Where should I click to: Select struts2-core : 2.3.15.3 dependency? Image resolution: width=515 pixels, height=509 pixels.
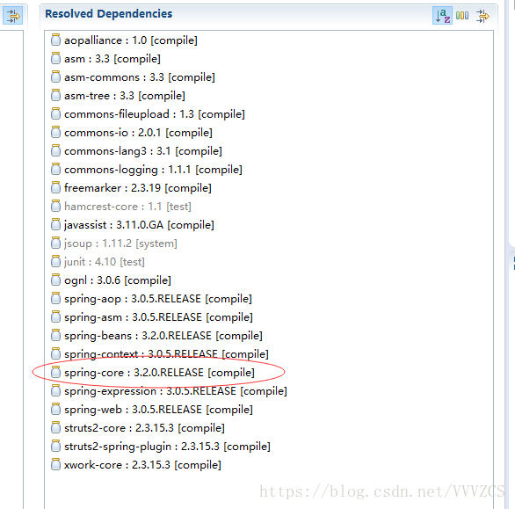click(138, 428)
